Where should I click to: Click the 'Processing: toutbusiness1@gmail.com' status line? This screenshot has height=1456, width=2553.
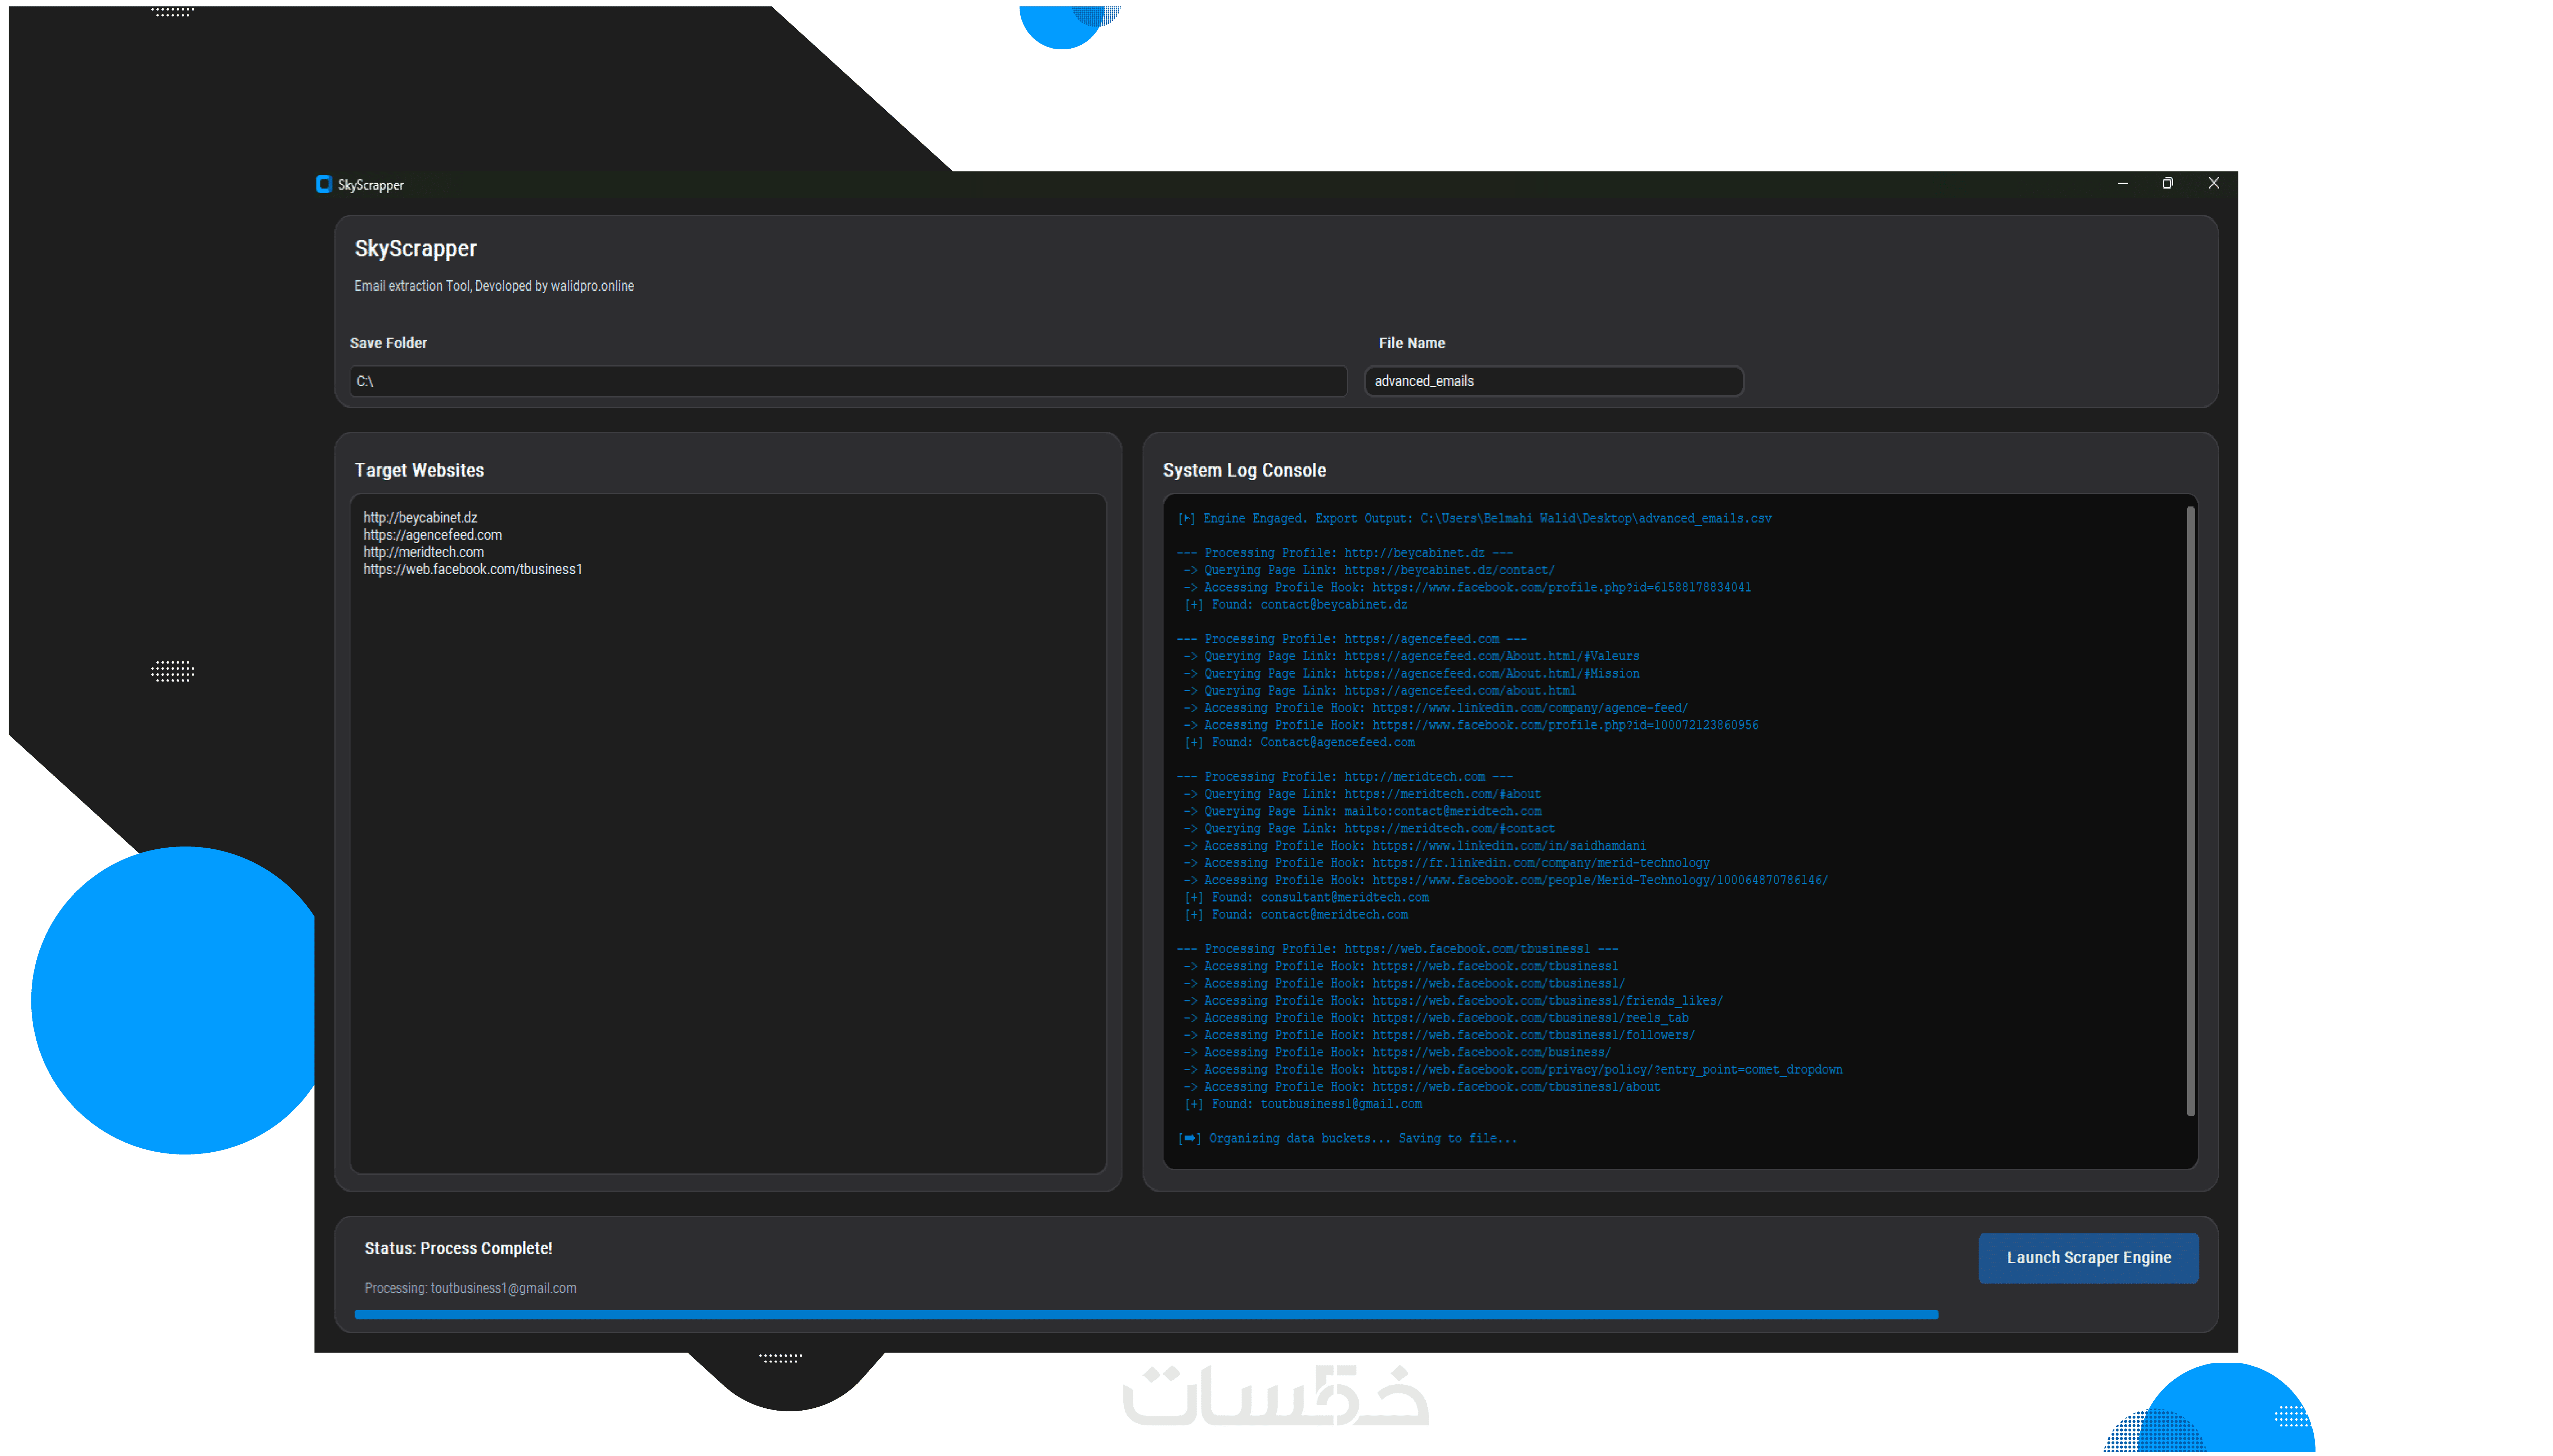[x=470, y=1288]
